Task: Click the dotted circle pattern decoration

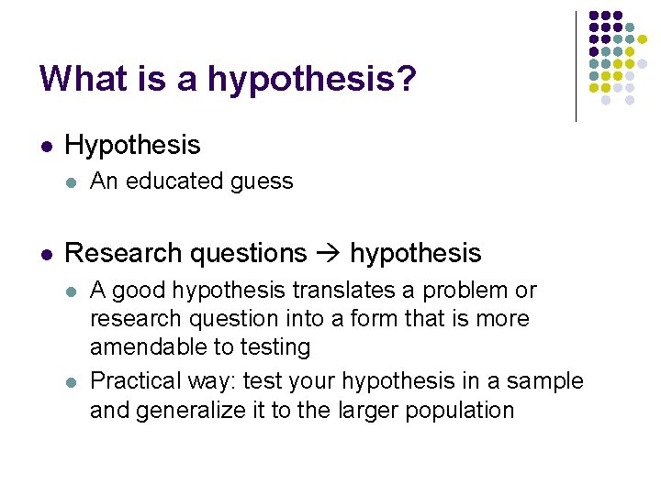Action: 618,58
